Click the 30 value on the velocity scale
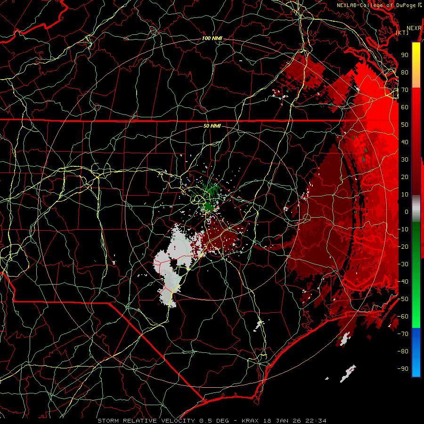The width and height of the screenshot is (424, 424). click(x=405, y=160)
